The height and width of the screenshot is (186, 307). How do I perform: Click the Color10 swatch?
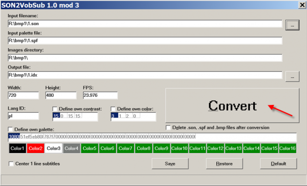click(179, 148)
